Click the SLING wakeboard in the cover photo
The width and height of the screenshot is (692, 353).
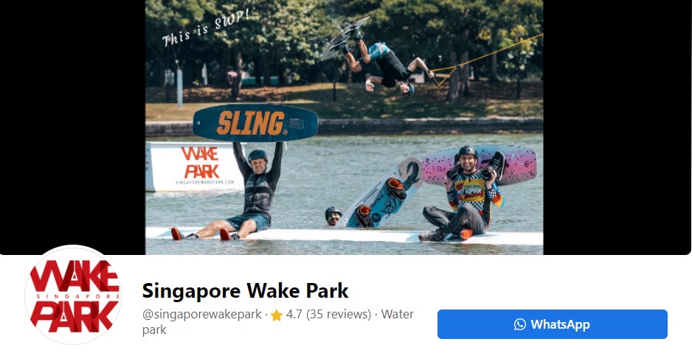(255, 123)
